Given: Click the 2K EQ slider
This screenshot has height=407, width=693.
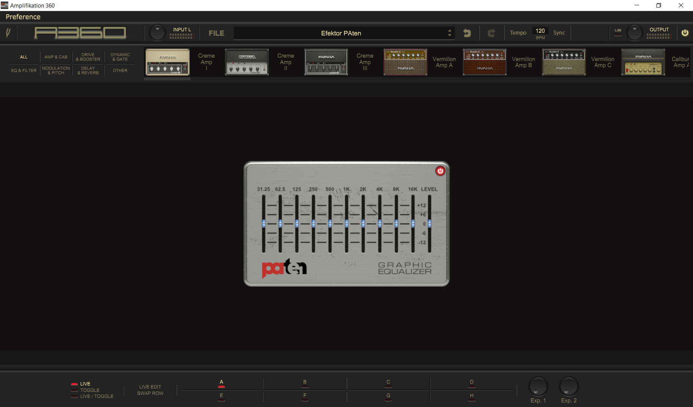Looking at the screenshot, I should point(363,223).
